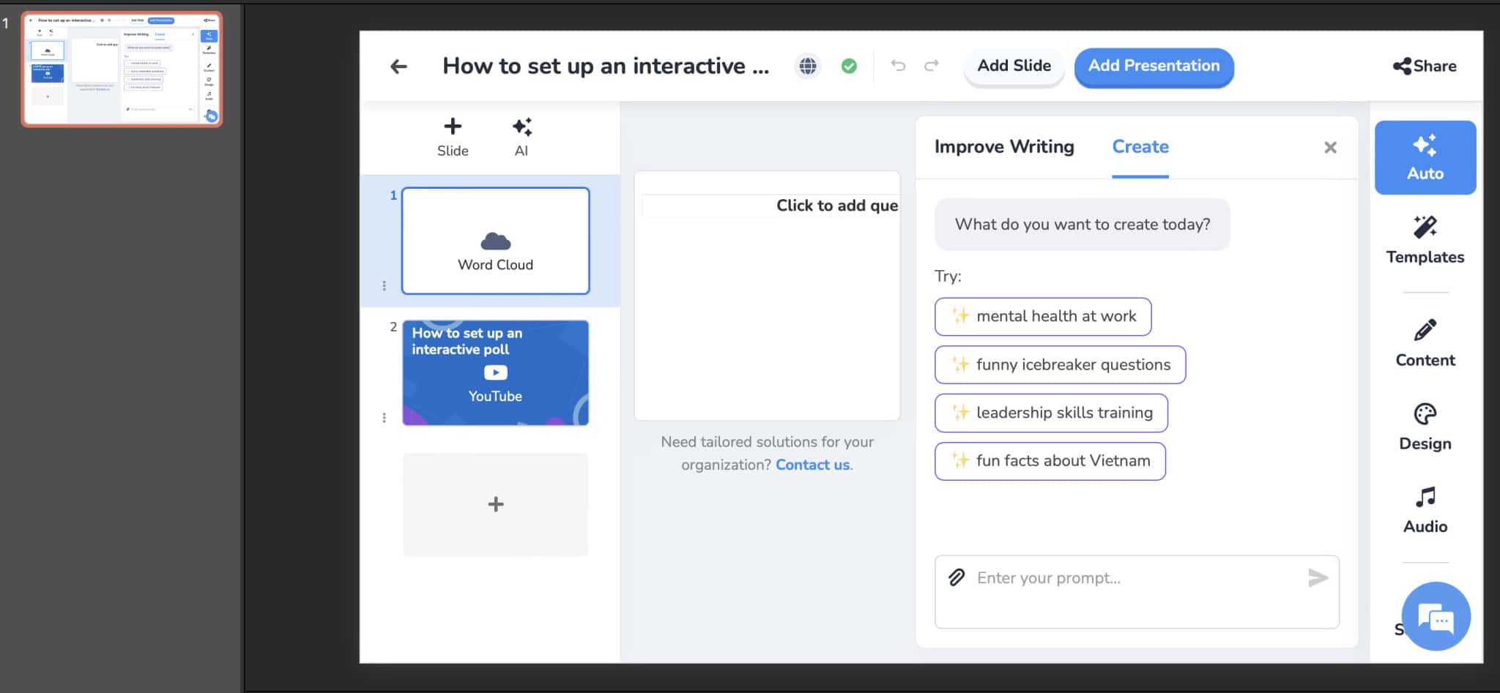Image resolution: width=1500 pixels, height=693 pixels.
Task: Open the three-dot menu for the YouTube slide
Action: (x=385, y=417)
